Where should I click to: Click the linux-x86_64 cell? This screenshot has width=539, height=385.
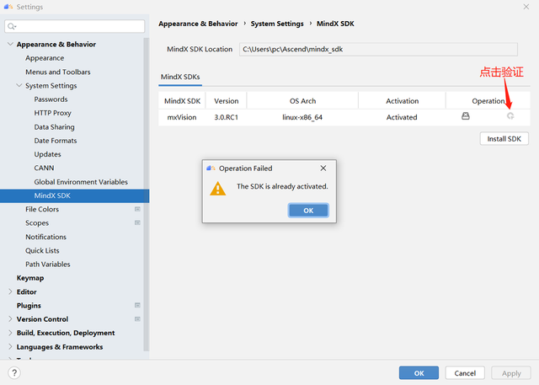pyautogui.click(x=302, y=117)
